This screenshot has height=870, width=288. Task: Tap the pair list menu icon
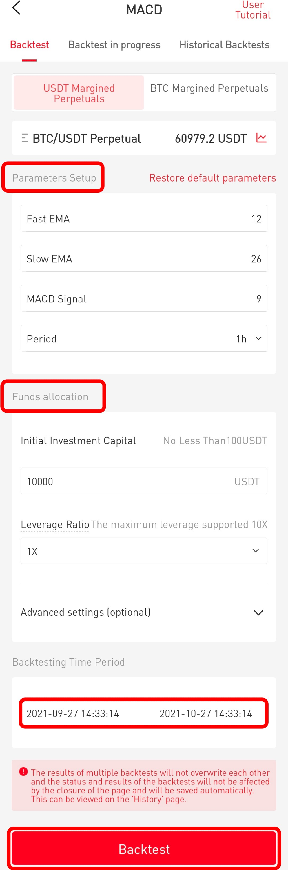click(25, 138)
